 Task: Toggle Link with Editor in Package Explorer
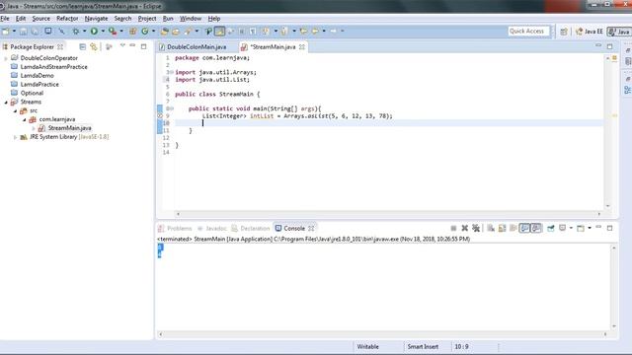[x=94, y=46]
